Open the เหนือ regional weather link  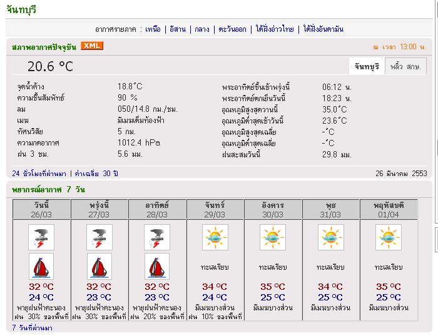[153, 29]
